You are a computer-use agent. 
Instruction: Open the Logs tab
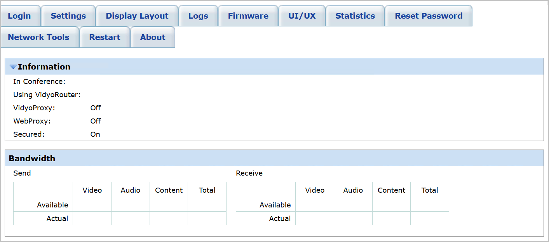[198, 16]
